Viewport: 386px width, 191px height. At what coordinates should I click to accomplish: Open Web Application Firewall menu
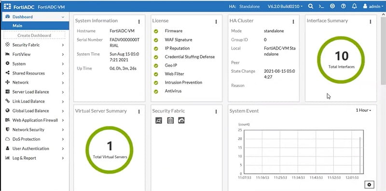[34, 120]
